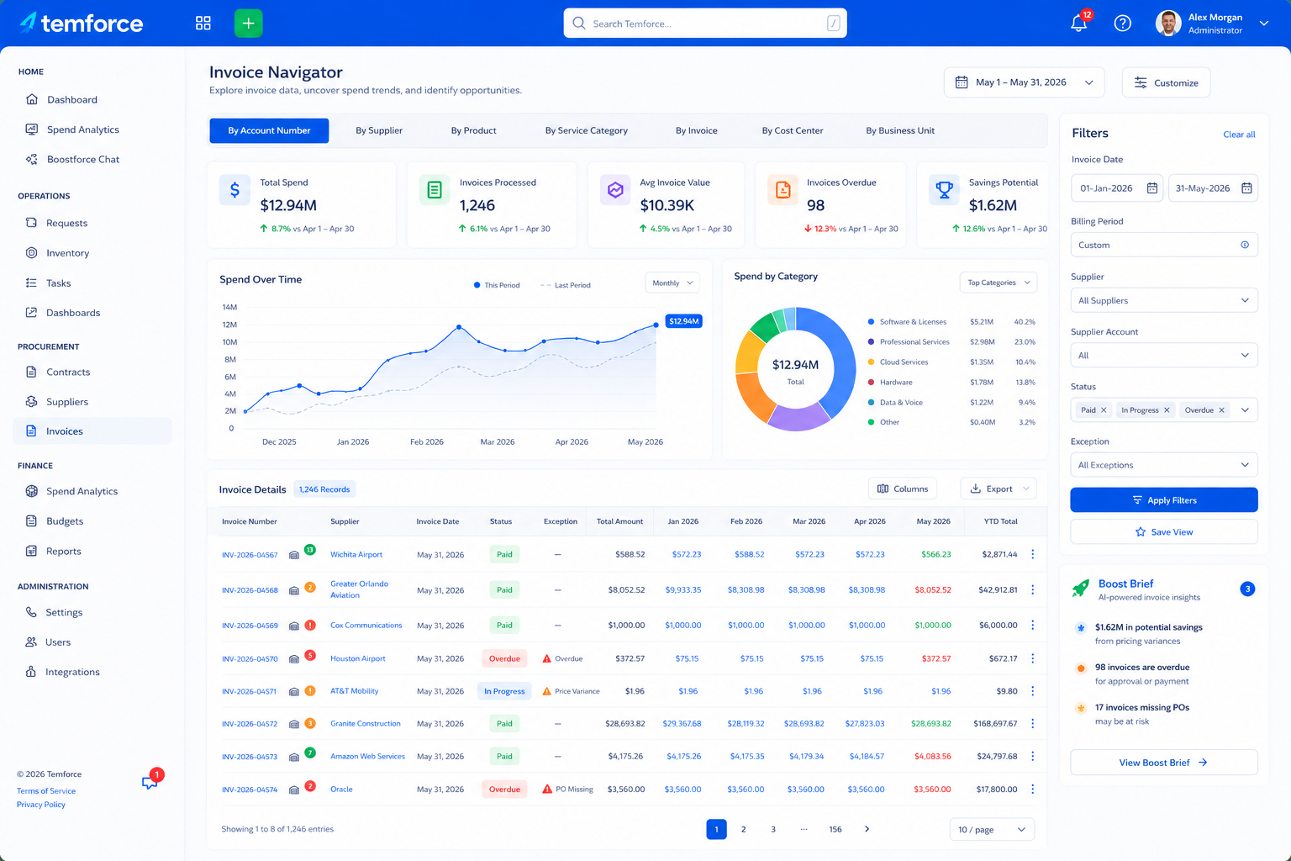Click the Cloud Services legend dot
The image size is (1291, 861).
(871, 362)
